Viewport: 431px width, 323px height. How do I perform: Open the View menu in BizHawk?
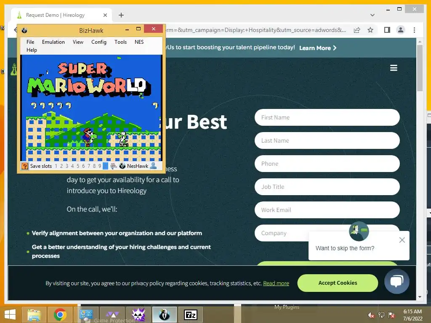(x=78, y=42)
